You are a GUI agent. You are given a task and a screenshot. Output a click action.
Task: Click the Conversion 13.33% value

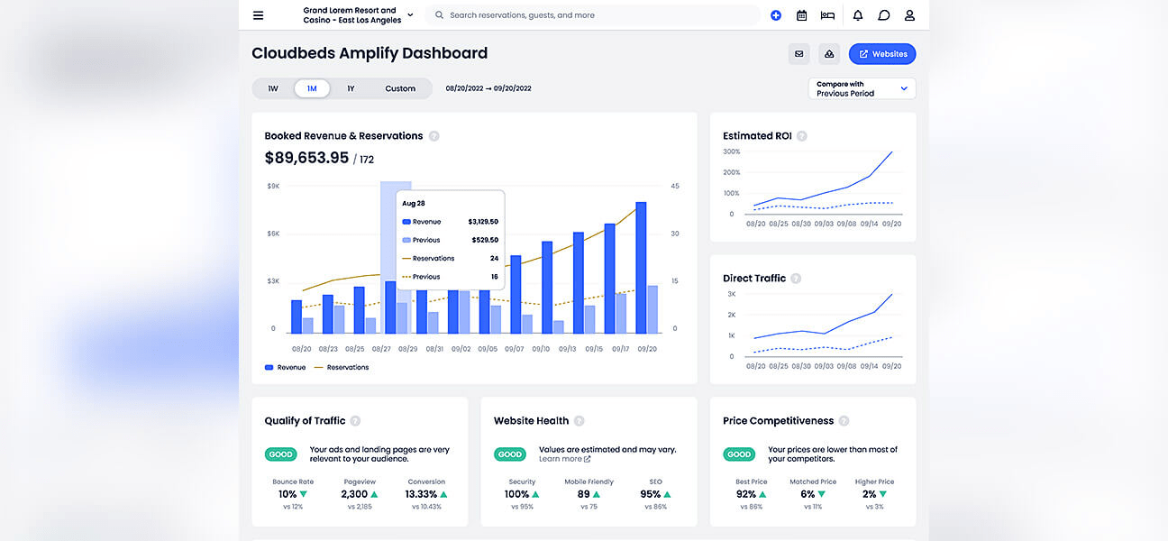pos(421,494)
